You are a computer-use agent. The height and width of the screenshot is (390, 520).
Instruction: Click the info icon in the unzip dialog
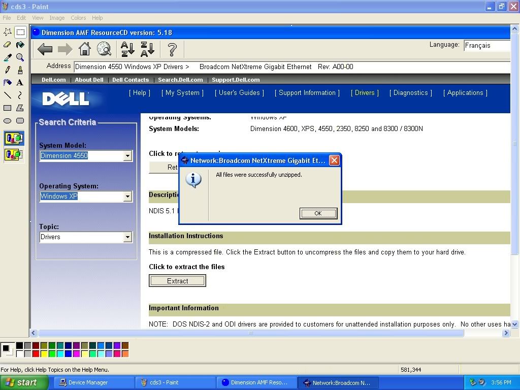click(193, 180)
